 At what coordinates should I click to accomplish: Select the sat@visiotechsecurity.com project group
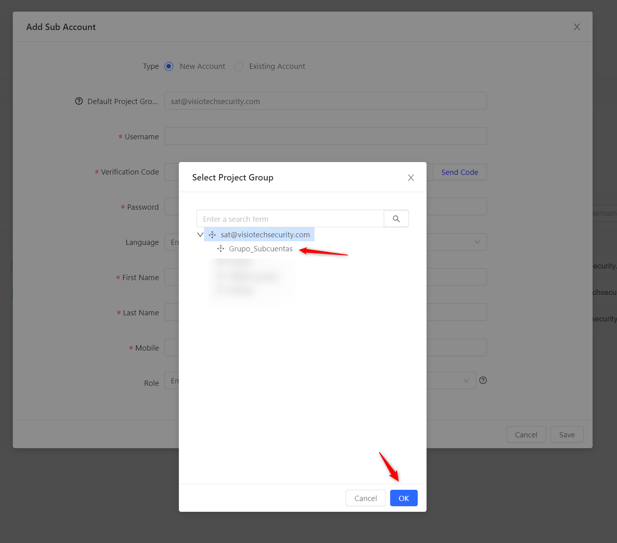point(259,234)
